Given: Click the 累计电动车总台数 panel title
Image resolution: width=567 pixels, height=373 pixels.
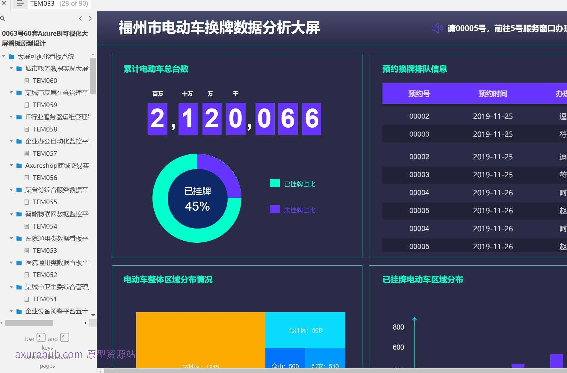Looking at the screenshot, I should 156,69.
